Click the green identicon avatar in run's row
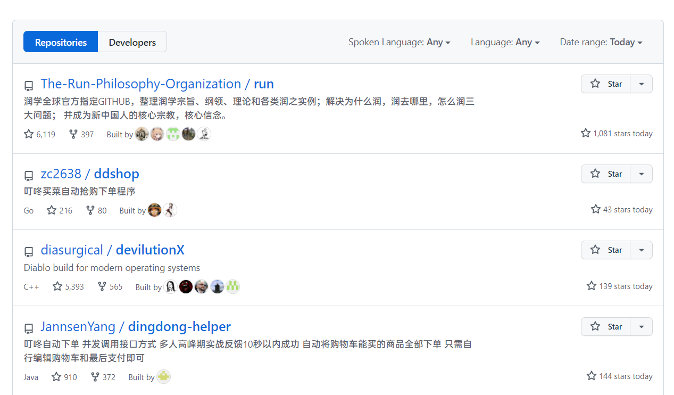The image size is (674, 395). point(173,134)
